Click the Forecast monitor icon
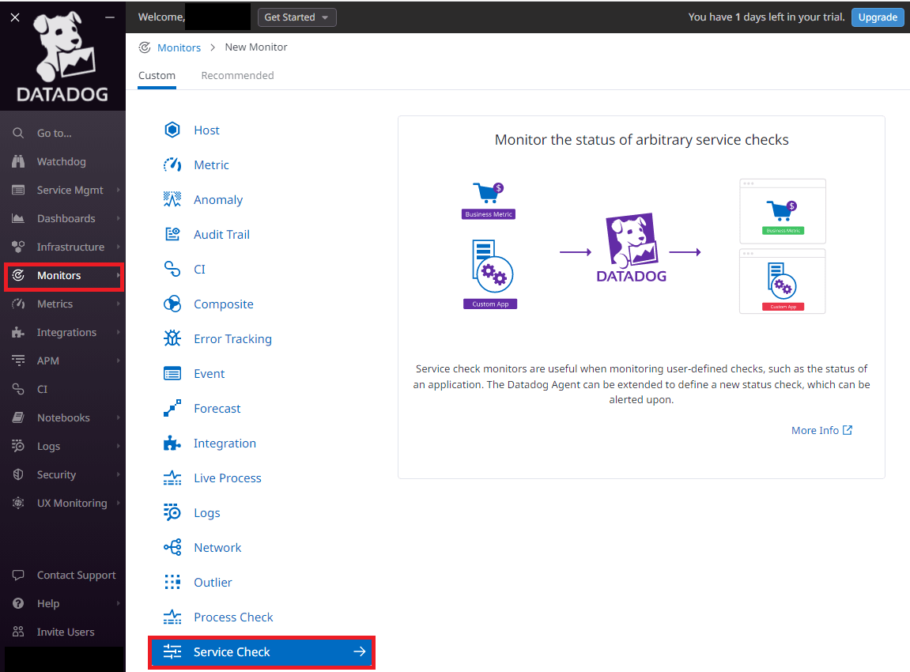This screenshot has width=910, height=672. pyautogui.click(x=172, y=409)
